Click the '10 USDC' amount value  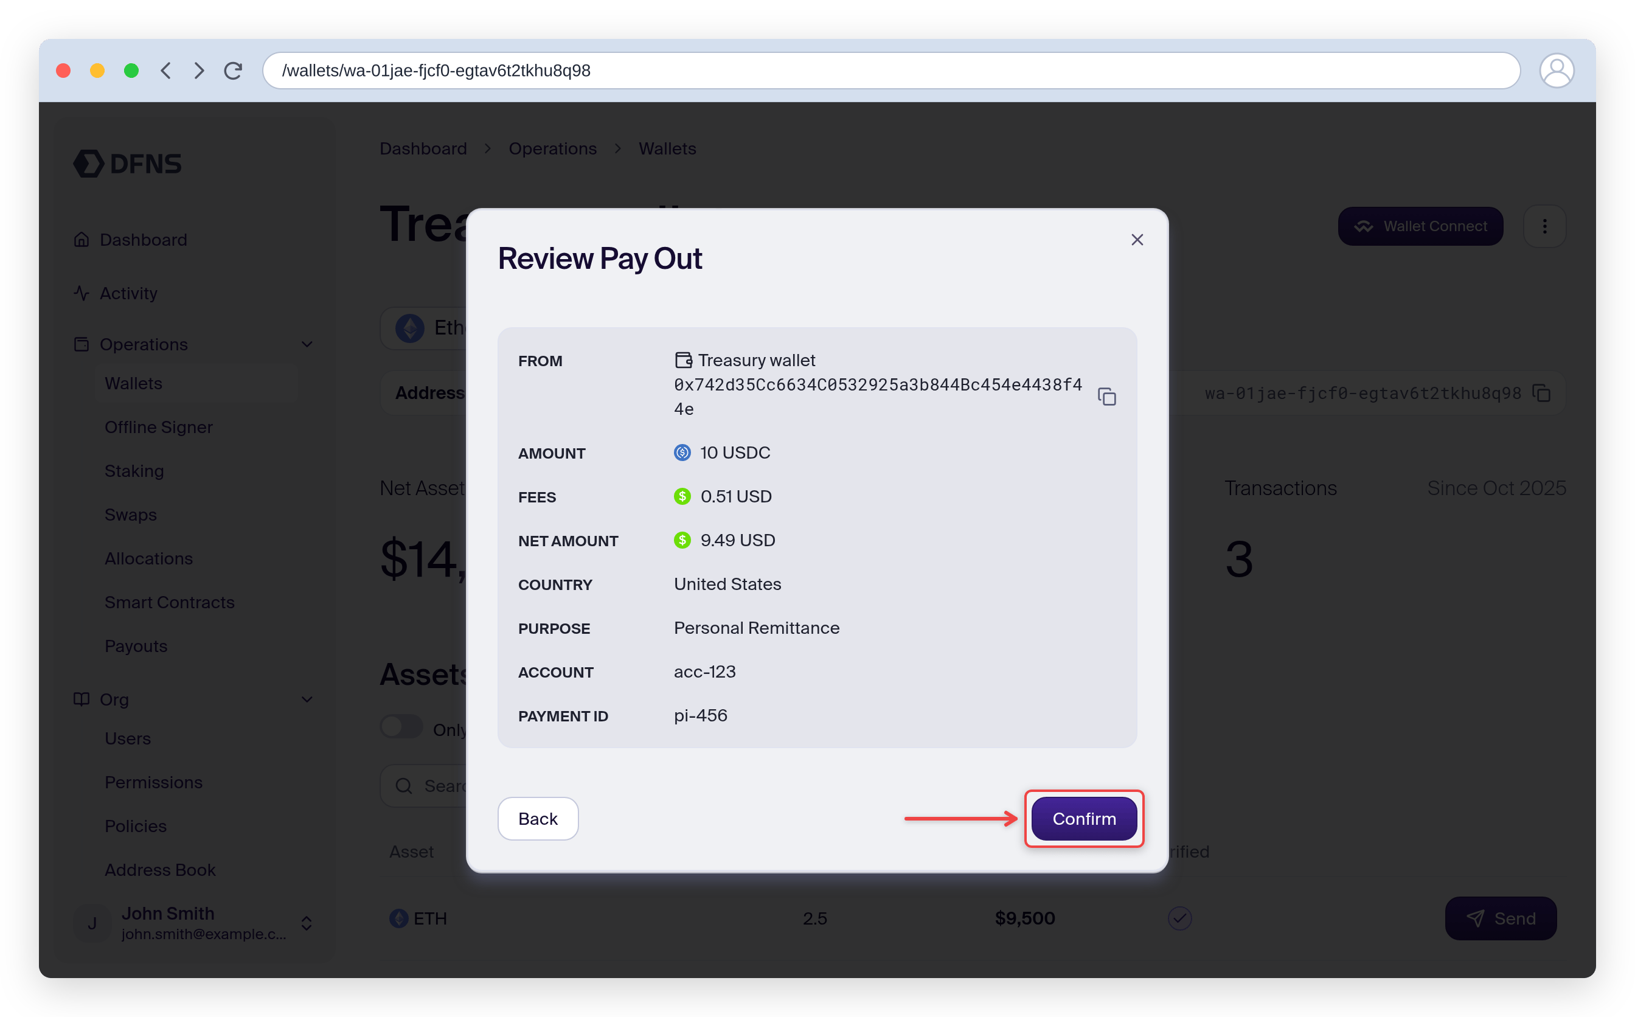tap(735, 453)
